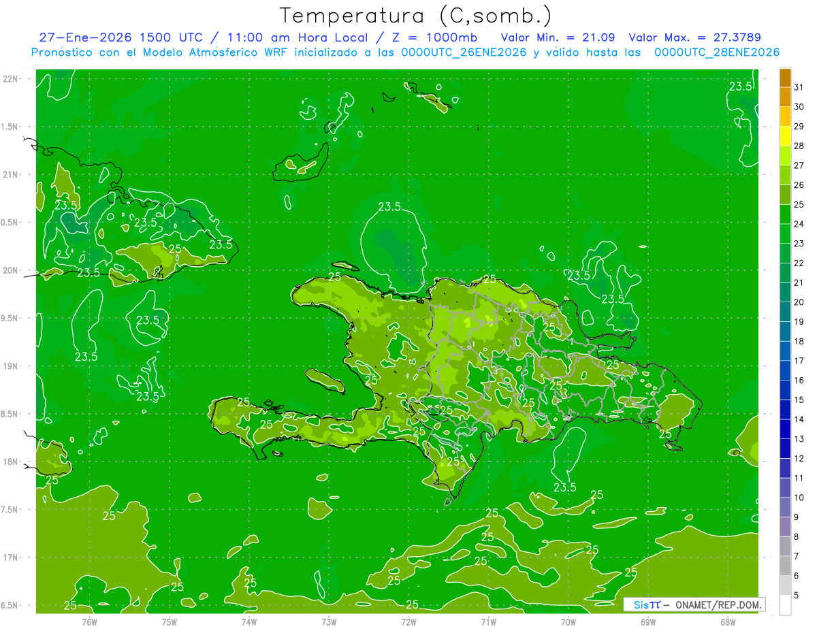817x631 pixels.
Task: Click the "68W" longitude axis label
Action: (x=728, y=621)
